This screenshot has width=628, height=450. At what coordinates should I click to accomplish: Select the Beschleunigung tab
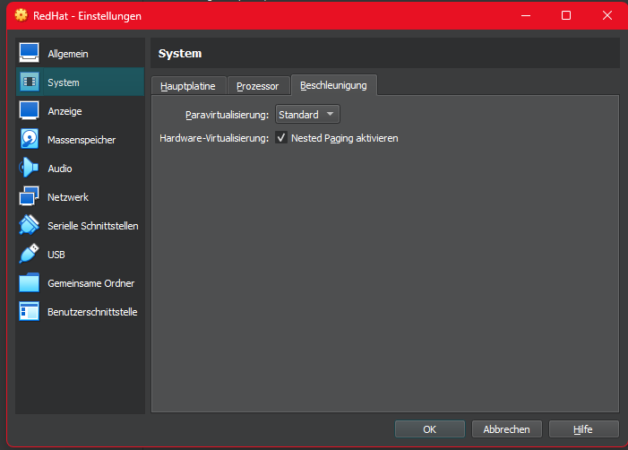coord(333,85)
